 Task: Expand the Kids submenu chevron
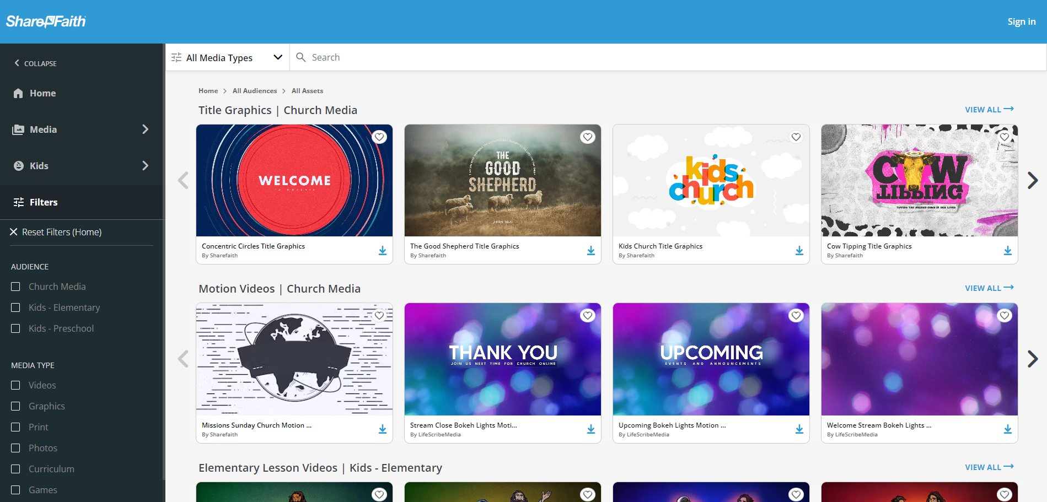pos(145,166)
